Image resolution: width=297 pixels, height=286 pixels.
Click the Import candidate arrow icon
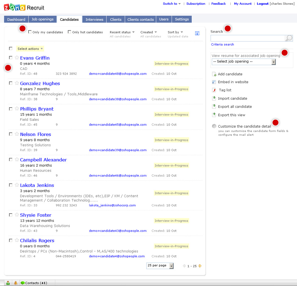point(214,98)
